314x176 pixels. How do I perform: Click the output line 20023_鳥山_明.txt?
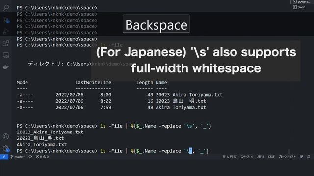click(x=40, y=138)
